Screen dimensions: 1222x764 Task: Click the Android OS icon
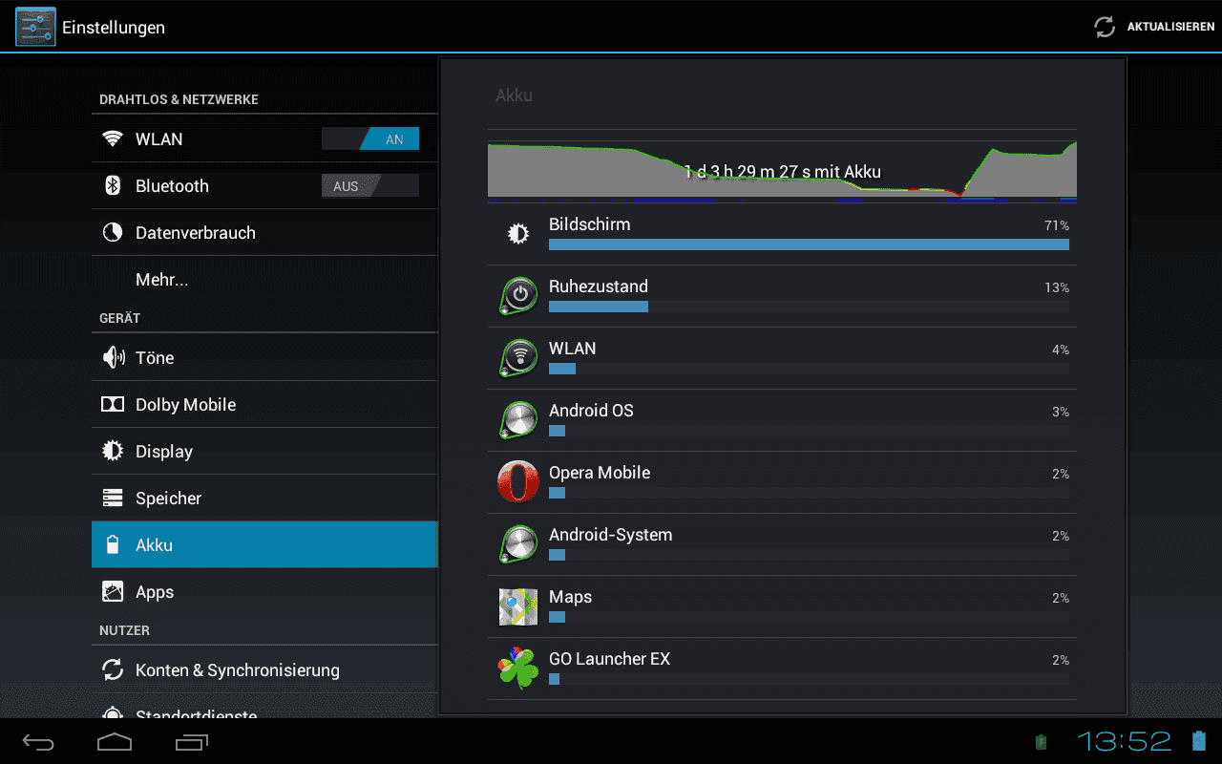[x=518, y=419]
